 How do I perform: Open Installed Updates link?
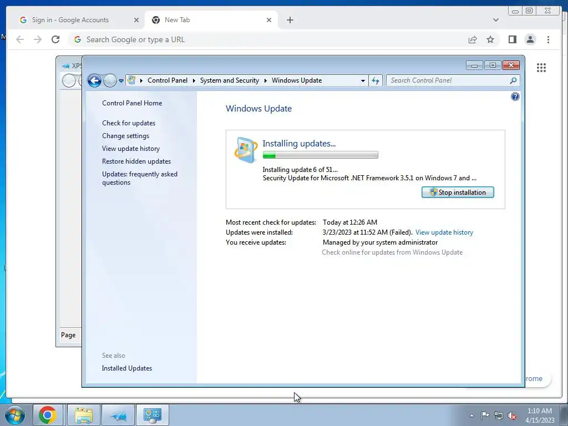[127, 368]
